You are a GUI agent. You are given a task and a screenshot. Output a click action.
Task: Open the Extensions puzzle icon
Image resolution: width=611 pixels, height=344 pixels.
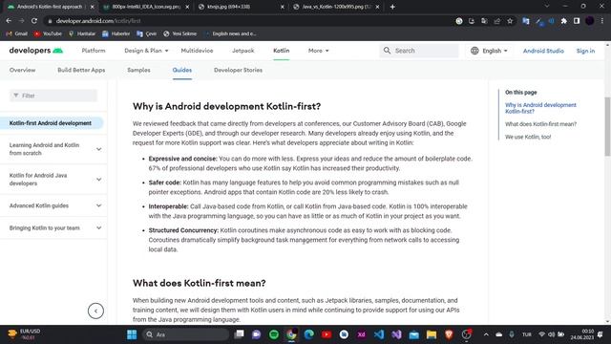click(563, 21)
